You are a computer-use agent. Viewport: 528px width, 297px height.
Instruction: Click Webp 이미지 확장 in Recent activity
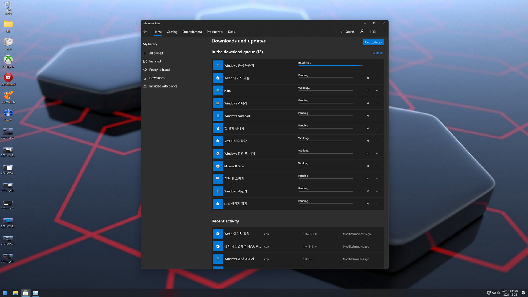(298, 234)
